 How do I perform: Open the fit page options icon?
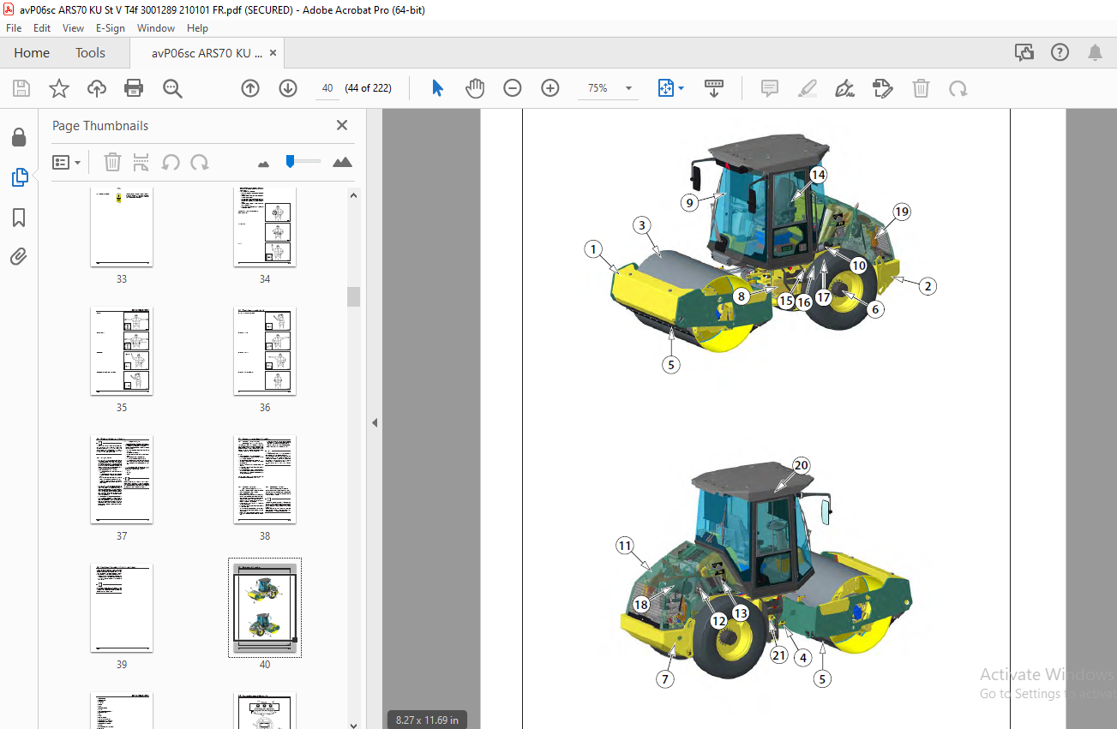point(670,88)
